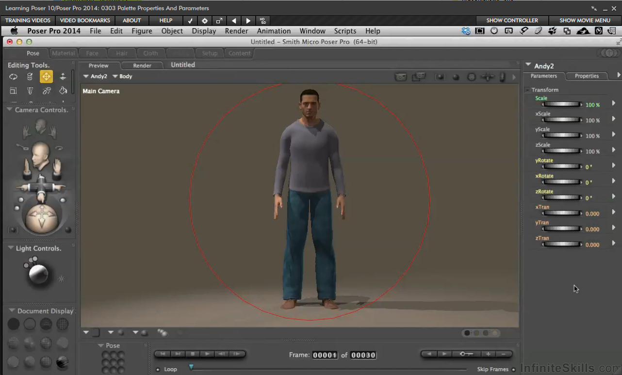Toggle the HD/SD quality button
This screenshot has width=622, height=375.
[262, 20]
